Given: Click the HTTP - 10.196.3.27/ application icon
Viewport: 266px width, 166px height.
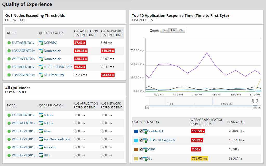Looking at the screenshot, I should pos(41,67).
